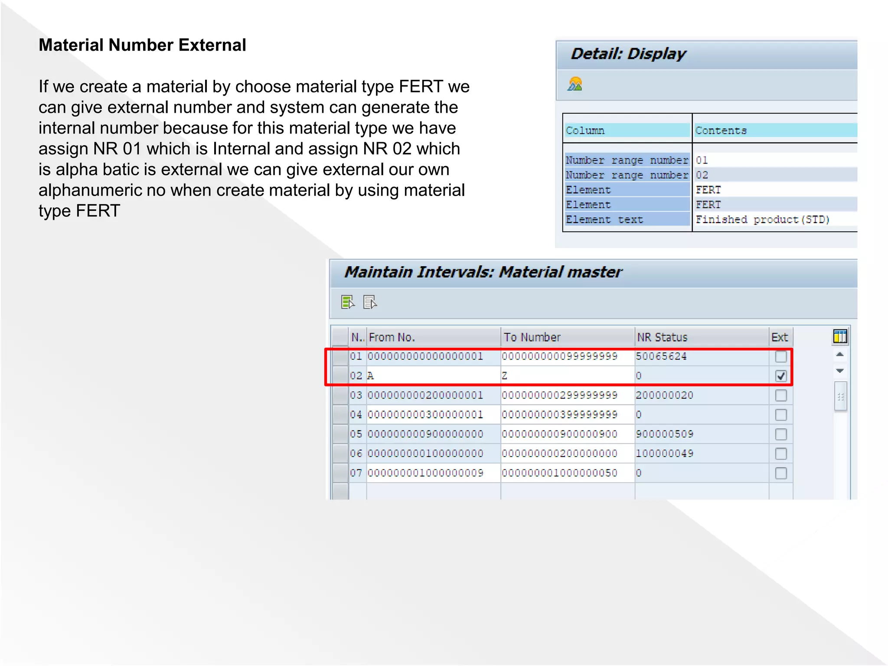The height and width of the screenshot is (666, 888).
Task: Click the mountain icon in Detail: Display toolbar
Action: click(575, 84)
